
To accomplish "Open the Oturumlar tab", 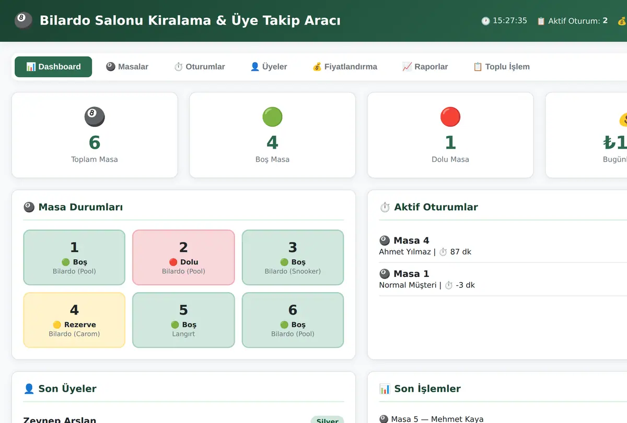I will (199, 67).
